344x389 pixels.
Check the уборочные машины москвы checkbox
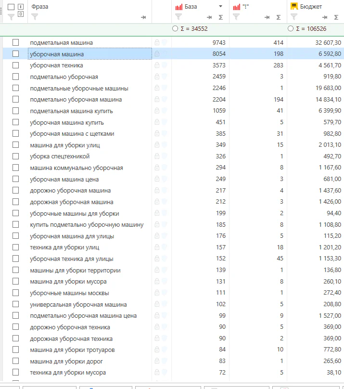15,293
